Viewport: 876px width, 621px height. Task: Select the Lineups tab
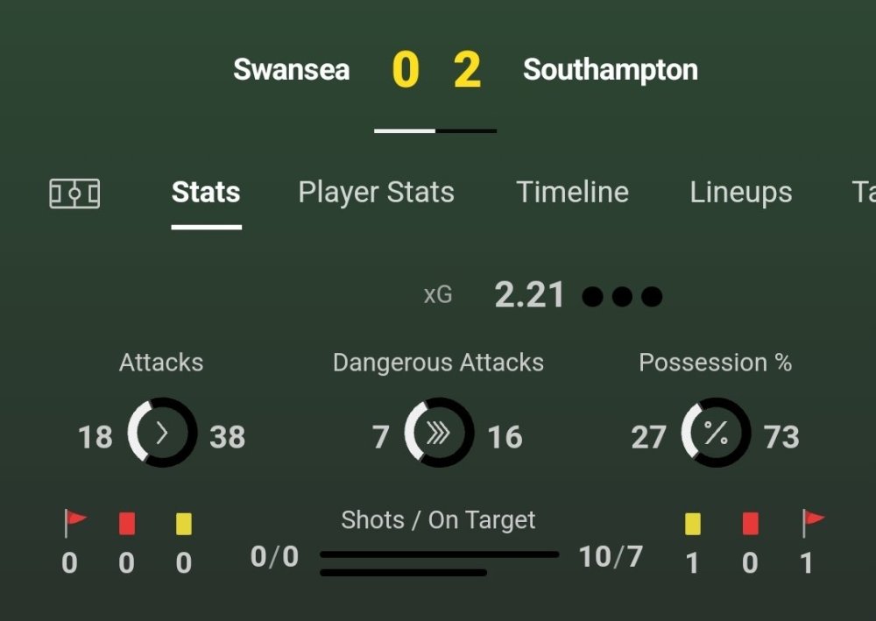coord(740,193)
